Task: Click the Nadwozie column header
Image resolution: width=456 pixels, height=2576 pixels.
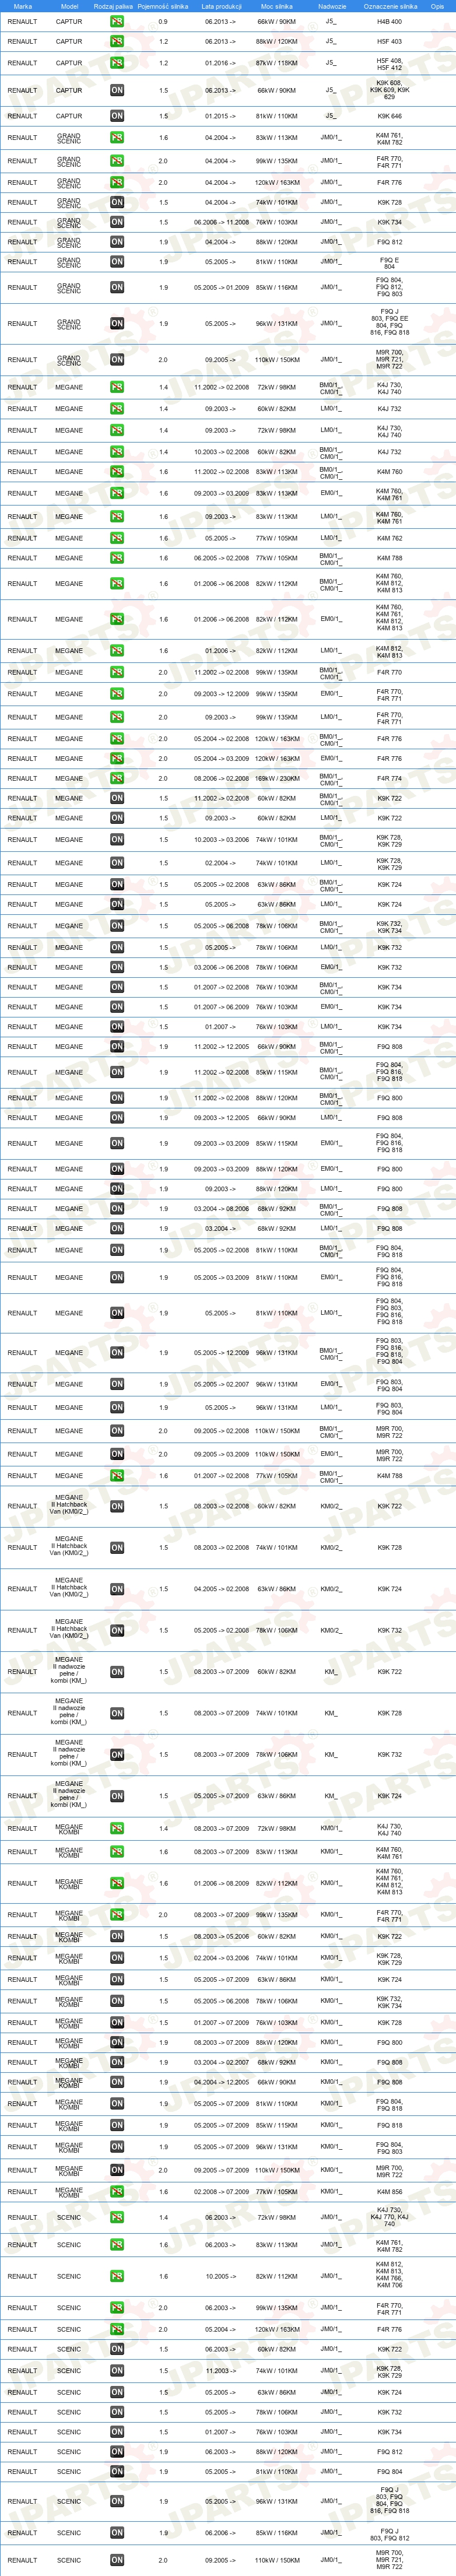Action: [331, 6]
